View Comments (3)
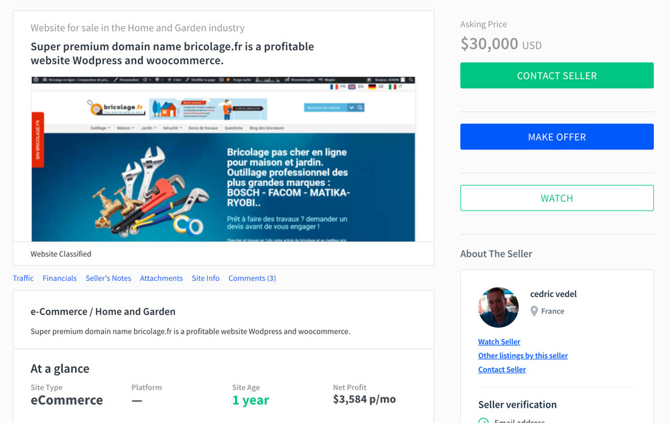Image resolution: width=670 pixels, height=423 pixels. click(252, 278)
